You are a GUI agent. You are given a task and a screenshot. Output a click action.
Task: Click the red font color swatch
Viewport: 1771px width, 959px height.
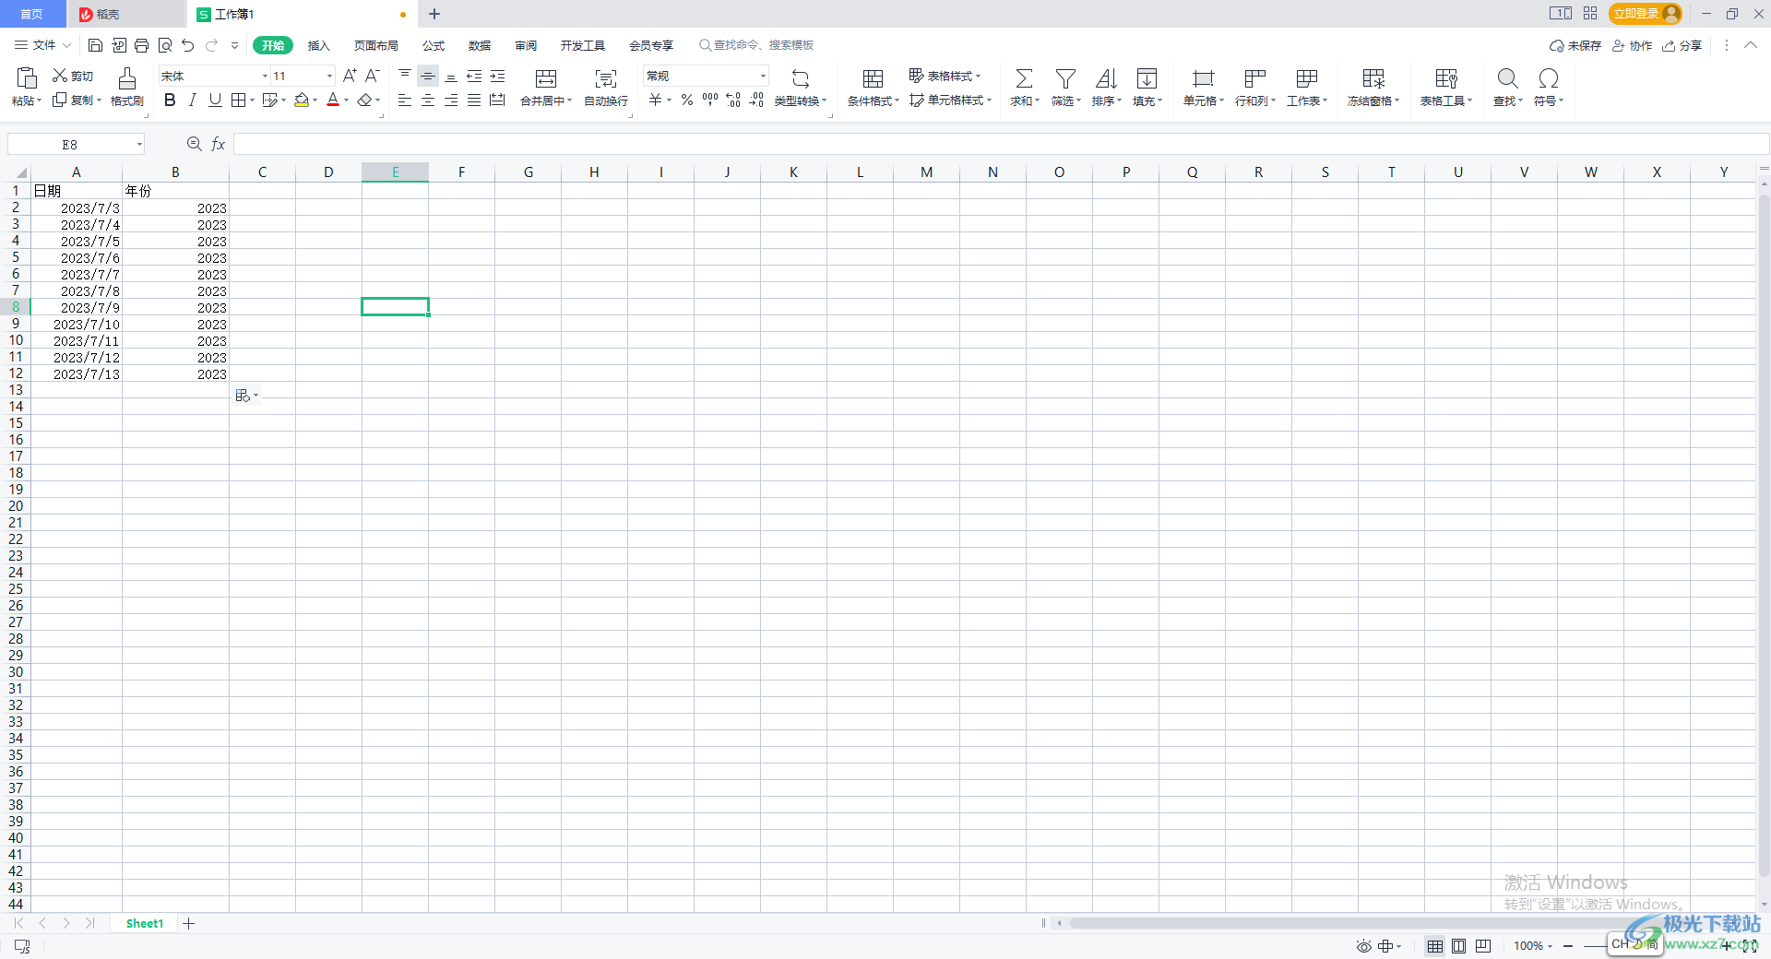333,100
